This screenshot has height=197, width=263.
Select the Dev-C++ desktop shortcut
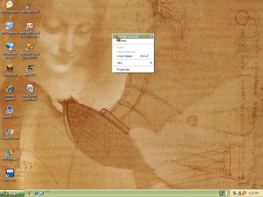tap(10, 175)
